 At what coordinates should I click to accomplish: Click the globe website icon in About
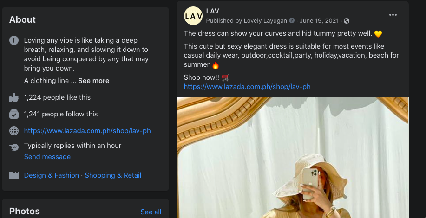coord(14,131)
